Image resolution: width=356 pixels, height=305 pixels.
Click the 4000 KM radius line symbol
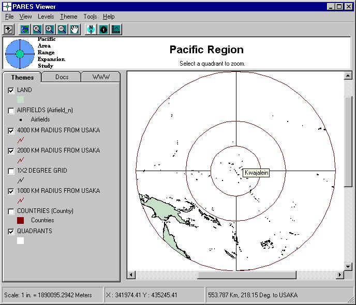(x=21, y=140)
